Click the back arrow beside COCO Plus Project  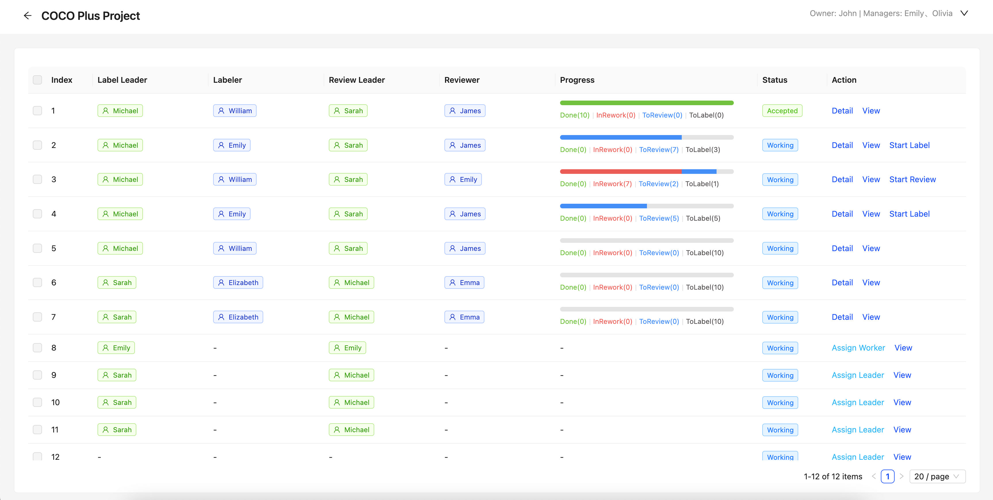tap(27, 16)
